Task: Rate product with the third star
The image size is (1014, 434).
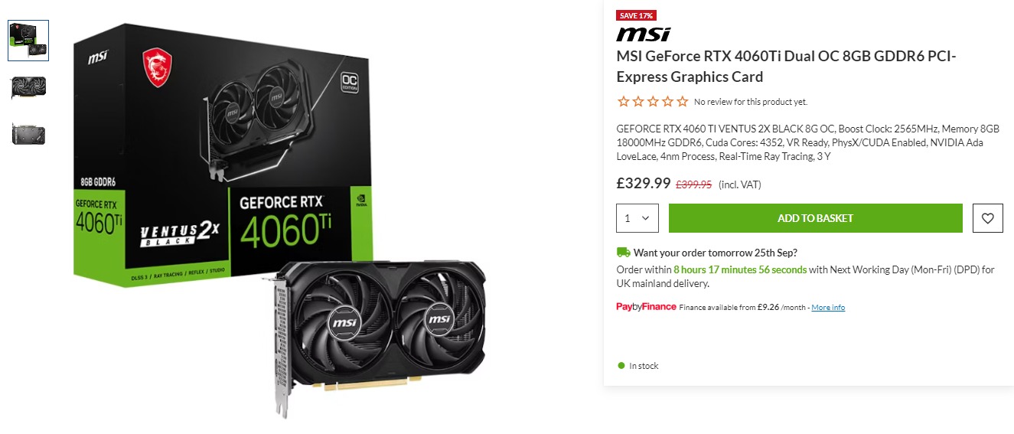Action: click(653, 102)
